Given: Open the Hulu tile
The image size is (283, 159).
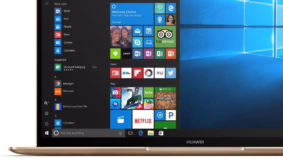Looking at the screenshot, I should tap(148, 92).
